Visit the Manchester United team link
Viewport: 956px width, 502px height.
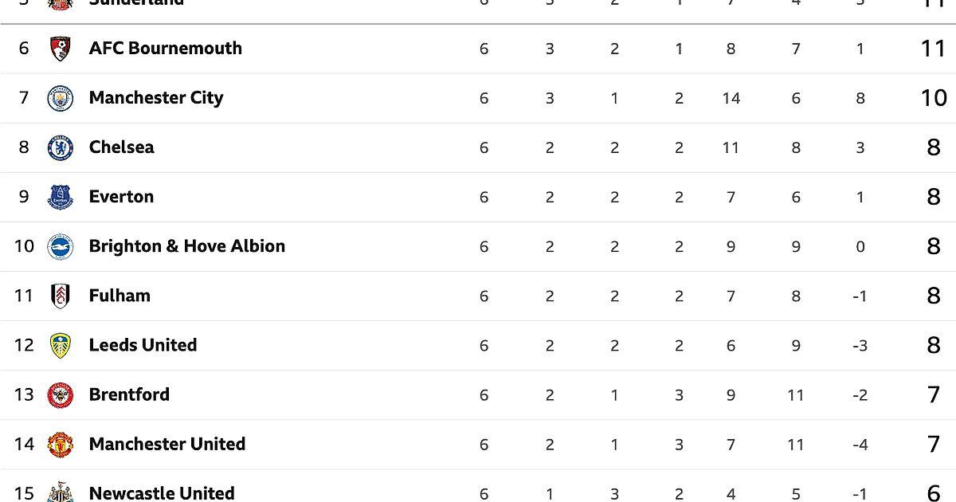pyautogui.click(x=167, y=444)
